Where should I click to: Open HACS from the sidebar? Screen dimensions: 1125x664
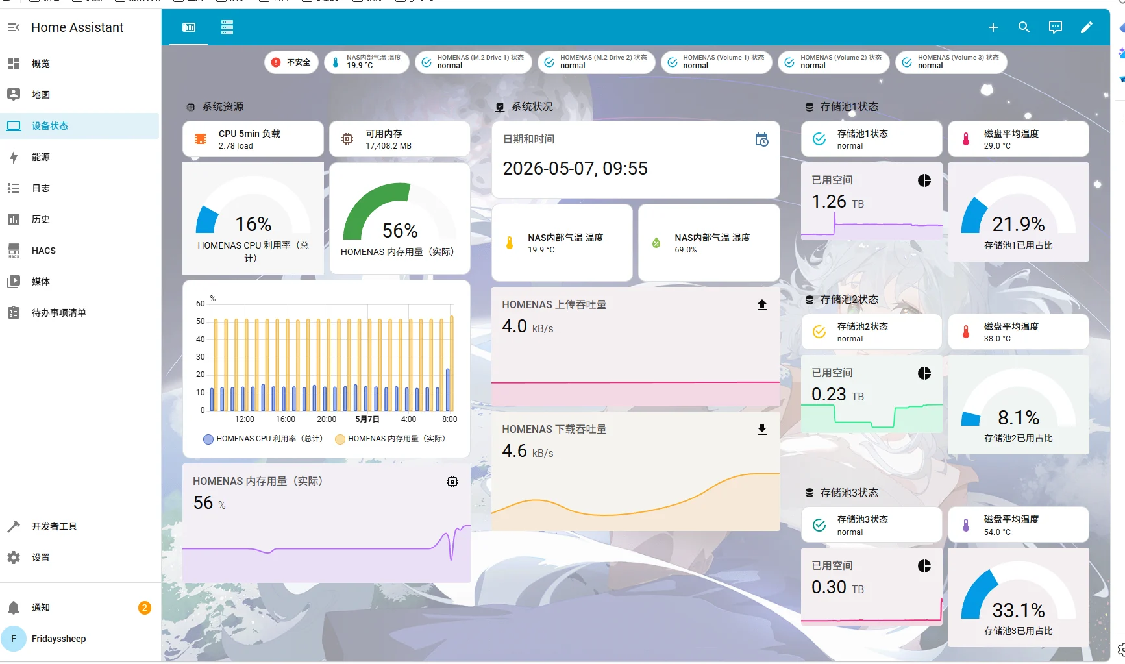click(79, 251)
